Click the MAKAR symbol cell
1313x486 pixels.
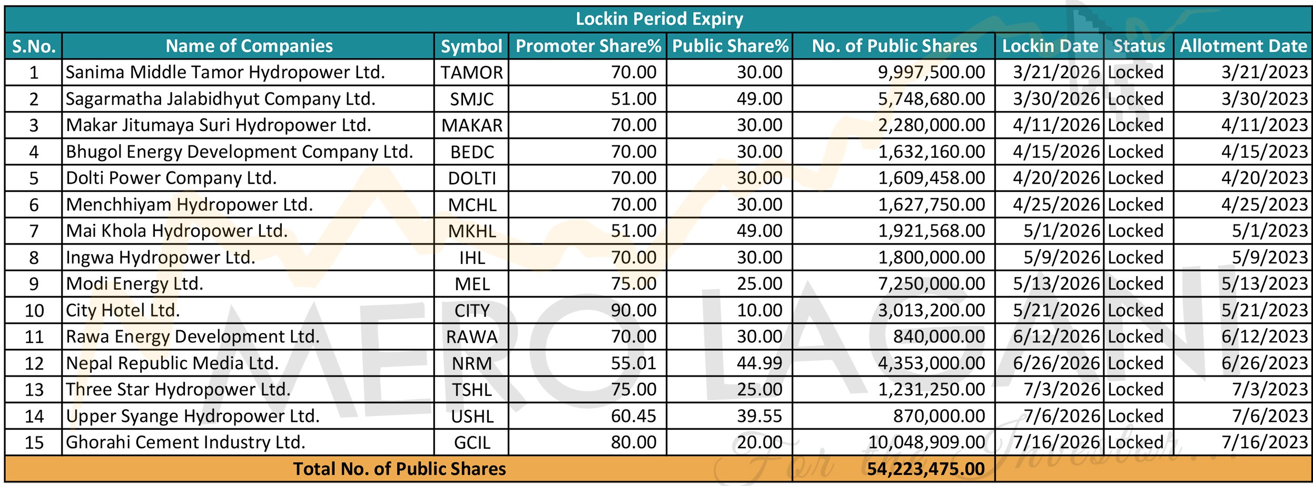[x=471, y=126]
